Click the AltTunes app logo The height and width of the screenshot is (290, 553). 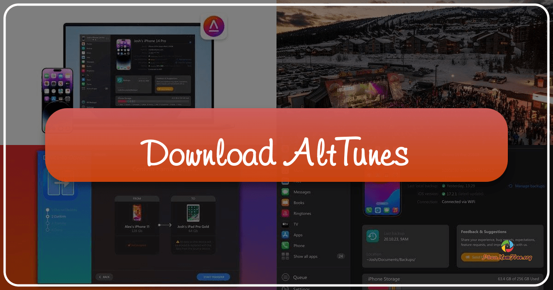(x=214, y=27)
